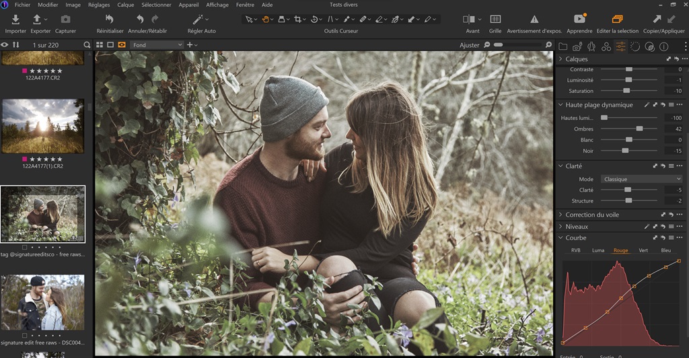
Task: Expand the Niveaux panel
Action: point(560,227)
